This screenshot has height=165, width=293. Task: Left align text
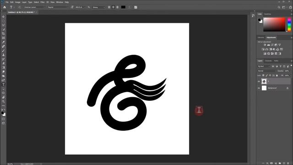[109, 7]
